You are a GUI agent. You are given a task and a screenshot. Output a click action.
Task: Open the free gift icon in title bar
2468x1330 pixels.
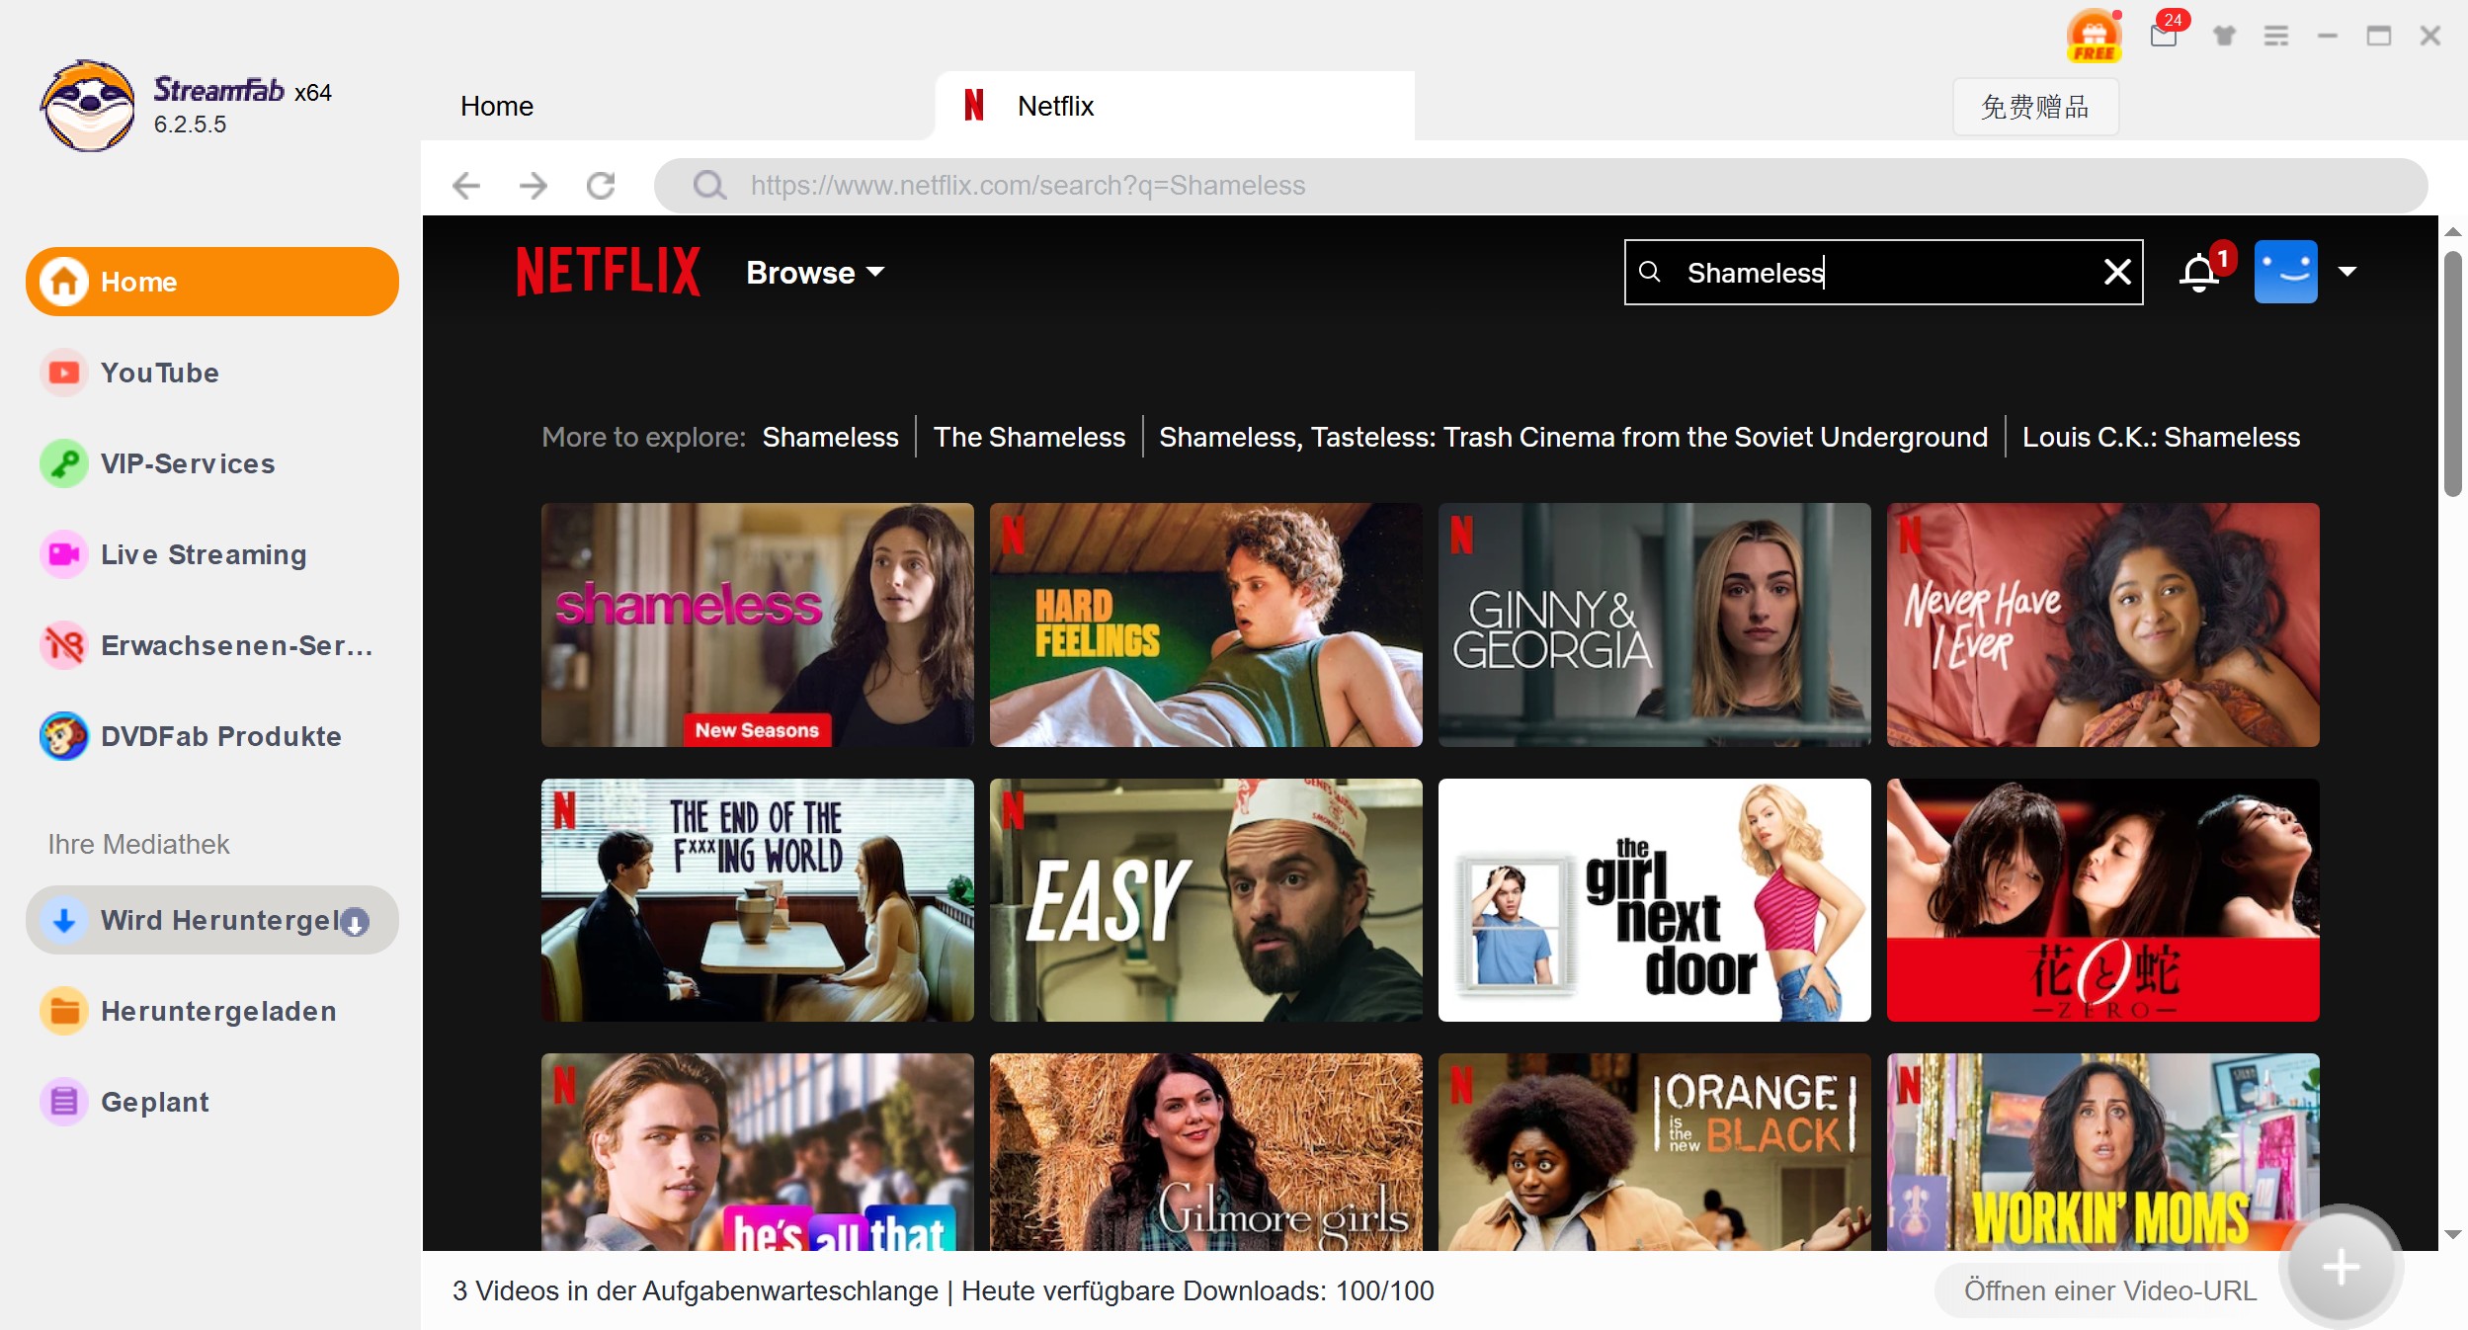(2094, 37)
